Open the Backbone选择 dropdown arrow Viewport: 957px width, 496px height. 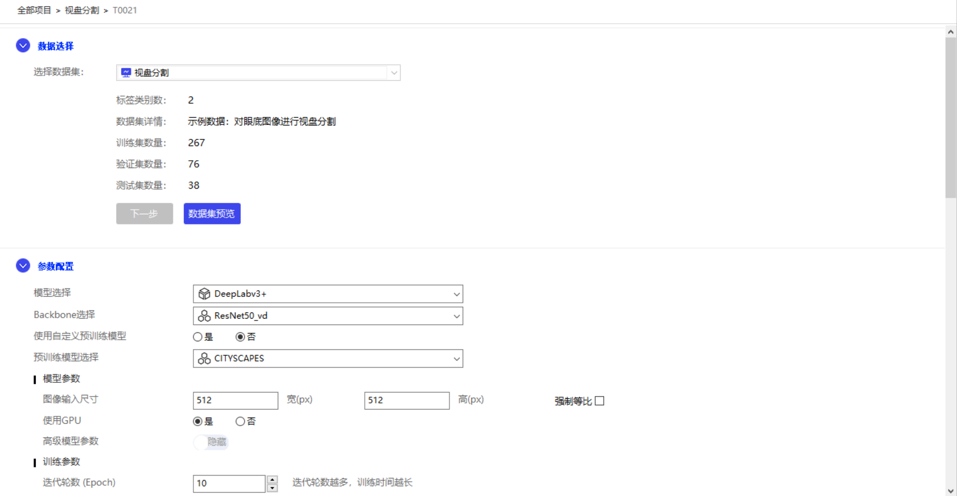tap(456, 316)
